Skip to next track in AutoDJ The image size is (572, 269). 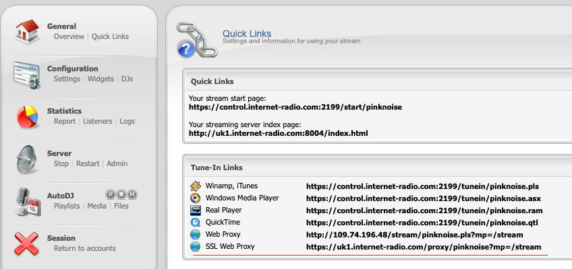[133, 194]
